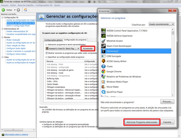The image size is (181, 138).
Task: Open the home icon in the toolbar
Action: [x=26, y=10]
